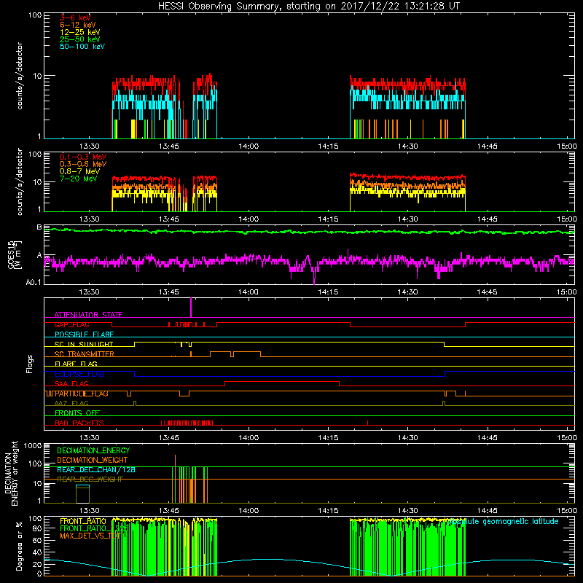The width and height of the screenshot is (583, 583).
Task: Select the FLARE_FLAG label
Action: [76, 364]
